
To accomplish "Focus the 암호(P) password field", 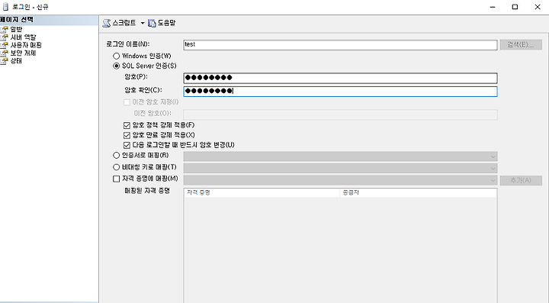I will coord(340,78).
